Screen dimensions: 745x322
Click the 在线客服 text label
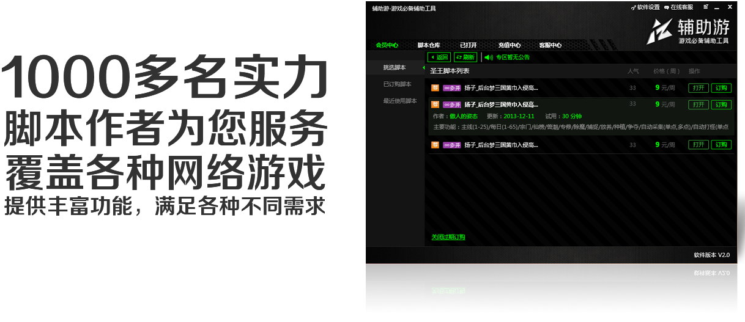[682, 7]
